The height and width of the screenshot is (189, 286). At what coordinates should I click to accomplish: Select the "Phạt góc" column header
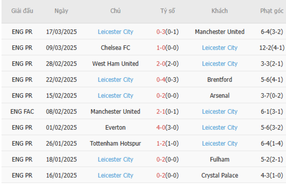pyautogui.click(x=271, y=11)
